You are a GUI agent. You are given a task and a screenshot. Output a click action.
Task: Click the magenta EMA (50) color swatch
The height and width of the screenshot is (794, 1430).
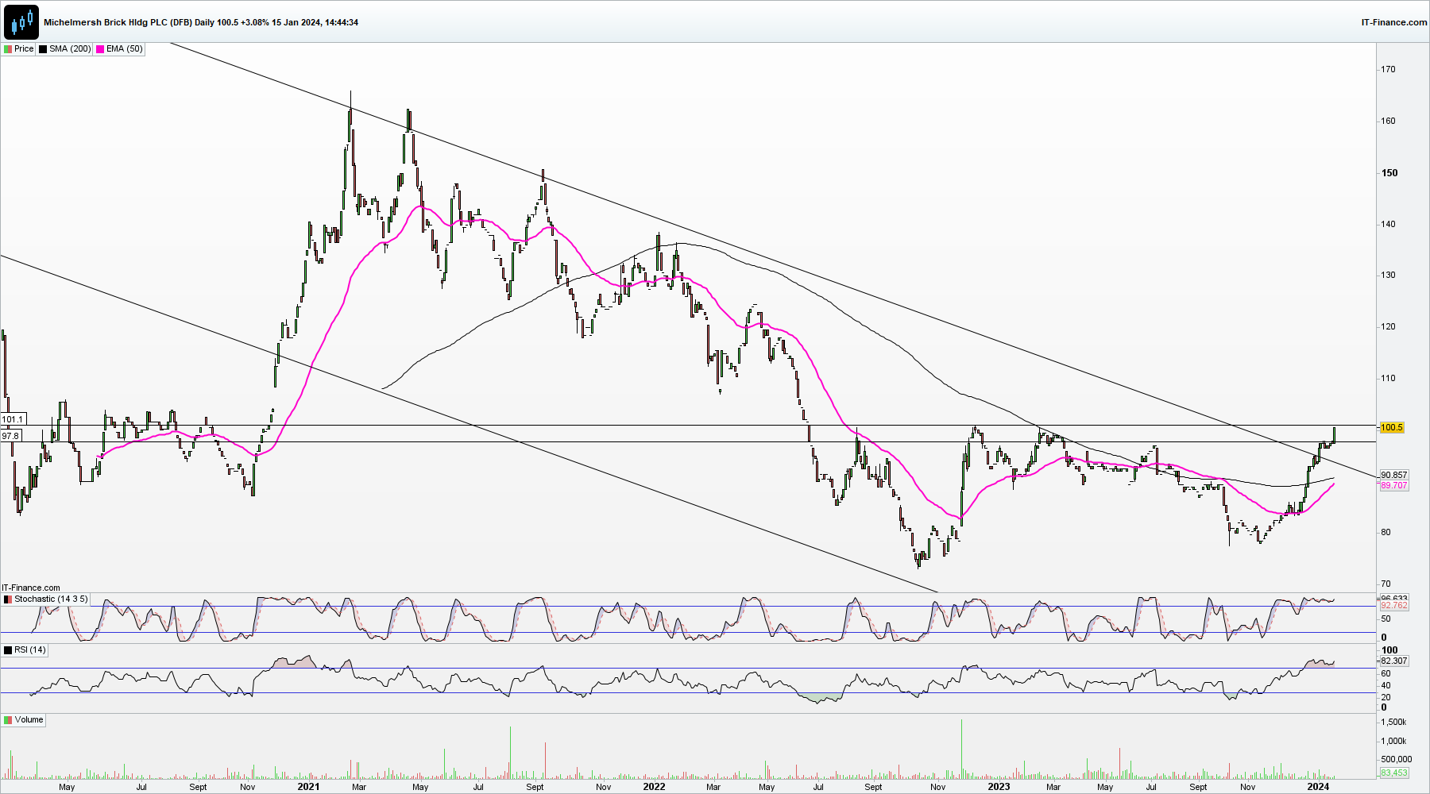(x=100, y=49)
